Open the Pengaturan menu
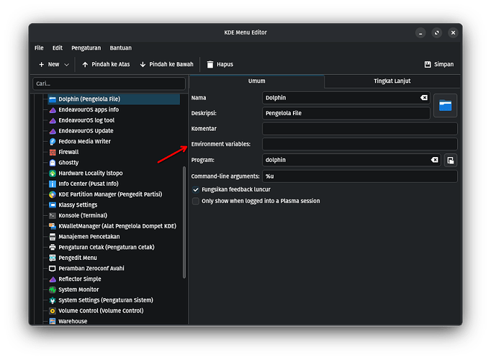 tap(86, 48)
